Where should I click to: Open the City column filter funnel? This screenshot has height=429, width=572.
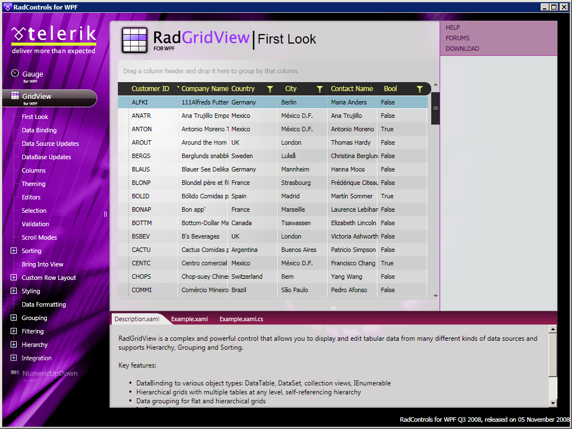tap(320, 89)
